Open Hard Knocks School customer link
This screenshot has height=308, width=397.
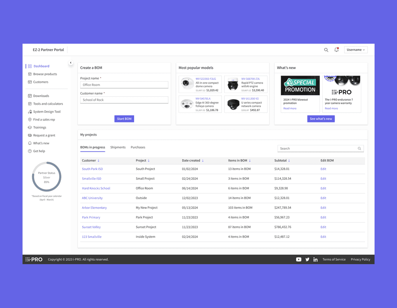tap(96, 188)
